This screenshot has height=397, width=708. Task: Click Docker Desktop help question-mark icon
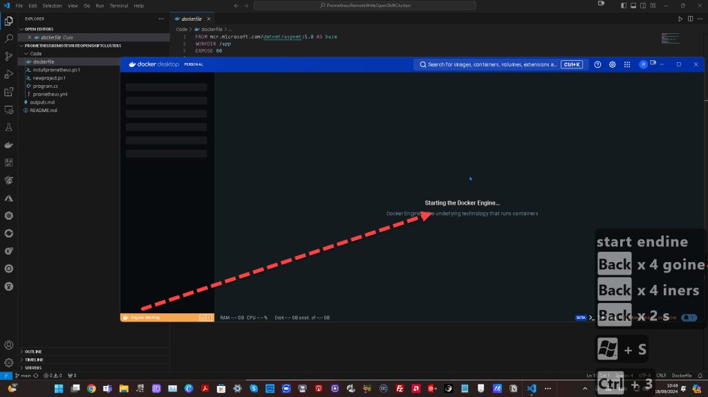click(597, 64)
